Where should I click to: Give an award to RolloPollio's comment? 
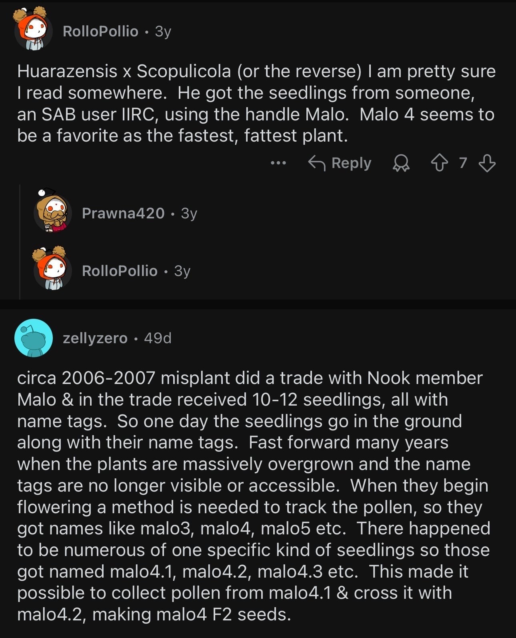click(401, 163)
